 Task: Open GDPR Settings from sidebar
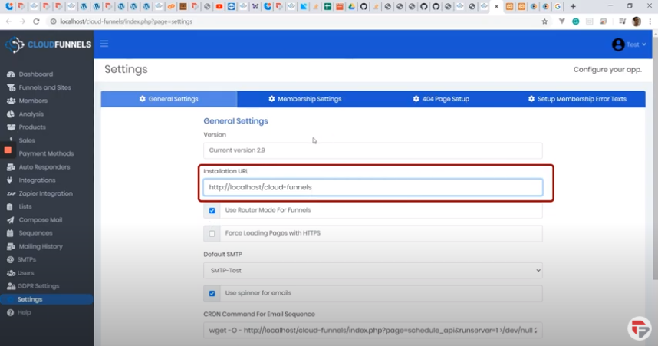[x=38, y=286]
